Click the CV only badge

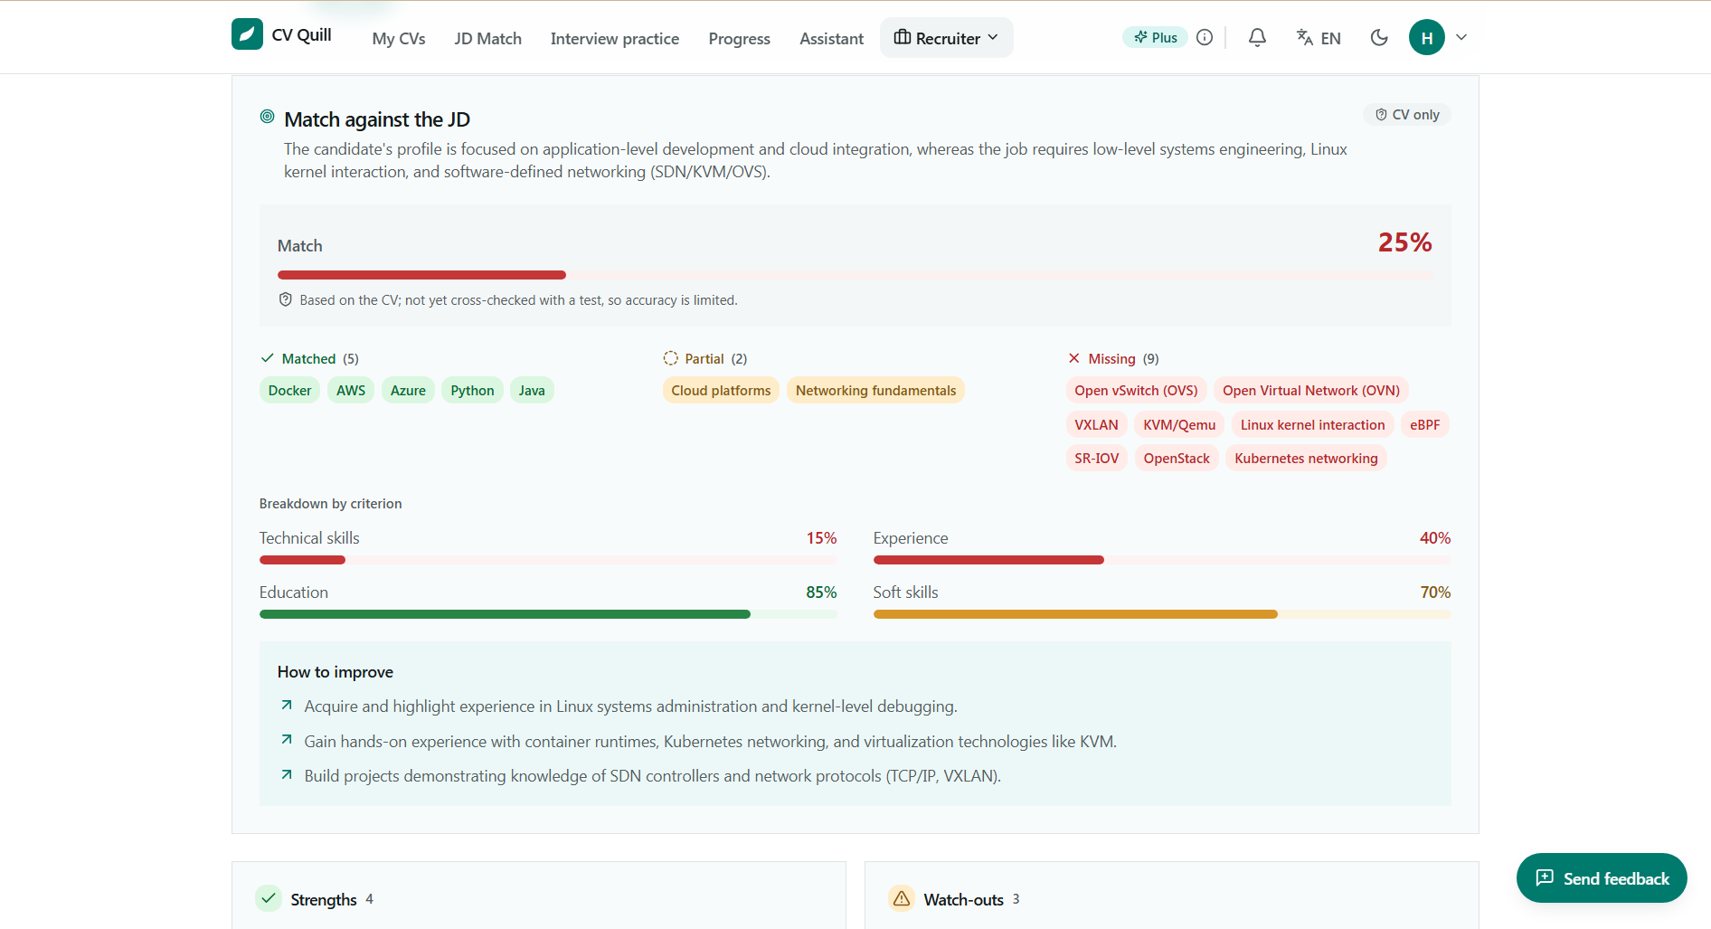click(x=1407, y=115)
